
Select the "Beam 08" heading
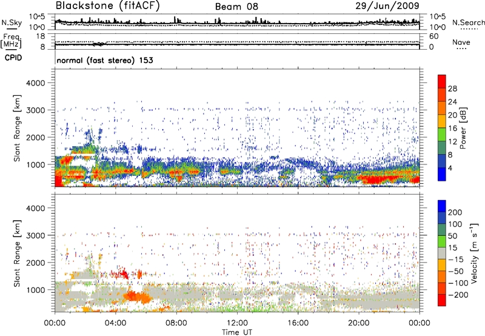(x=236, y=7)
